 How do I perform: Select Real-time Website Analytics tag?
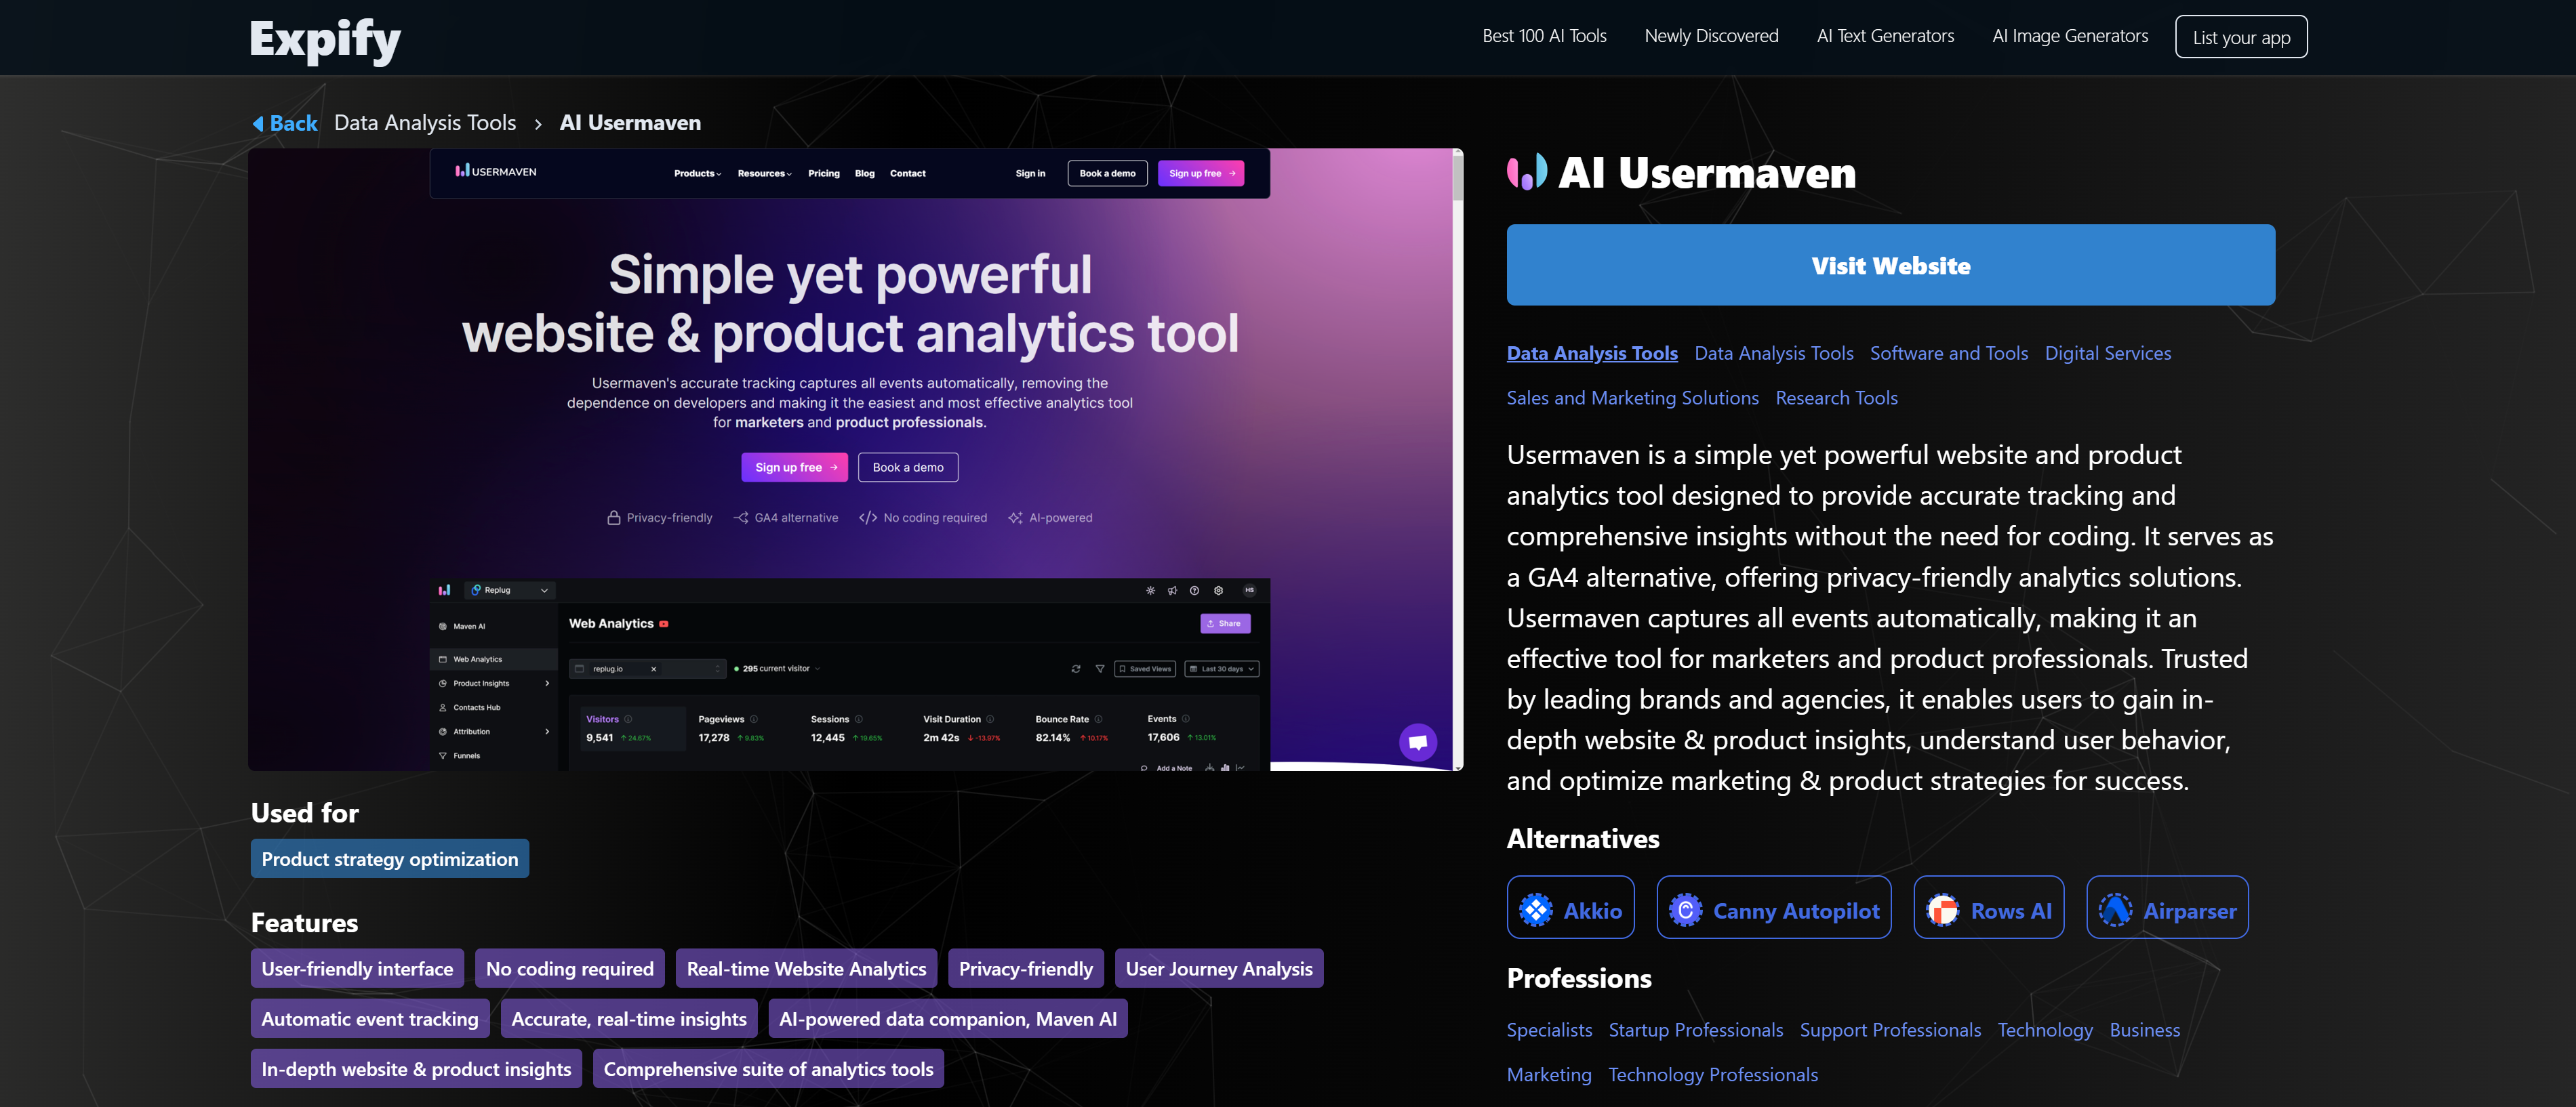[806, 968]
